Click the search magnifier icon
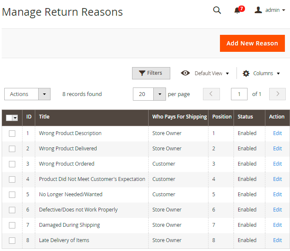This screenshot has width=290, height=251. pyautogui.click(x=217, y=10)
